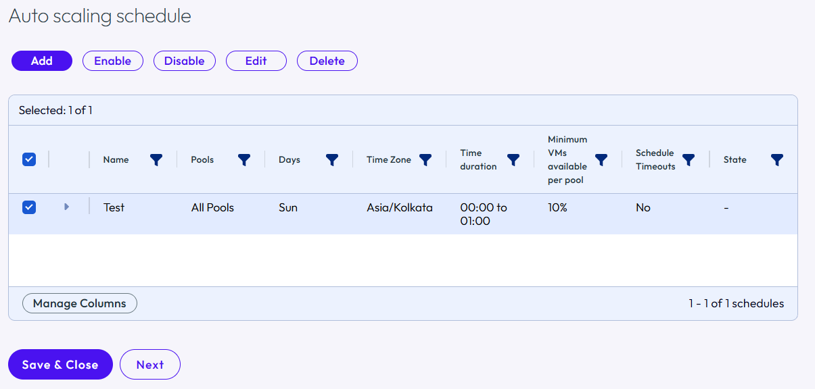Image resolution: width=815 pixels, height=389 pixels.
Task: Click the Days column header
Action: pos(289,160)
